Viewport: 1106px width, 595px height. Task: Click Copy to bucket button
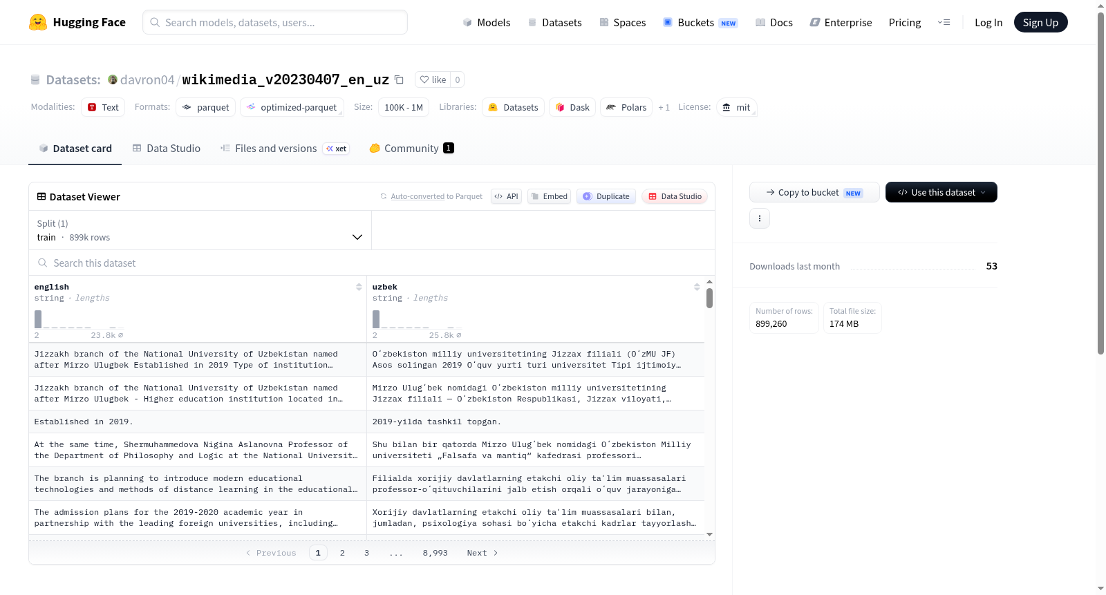click(814, 192)
